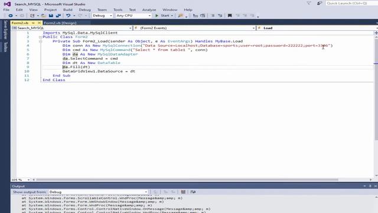This screenshot has height=213, width=378.
Task: Collapse the Public Class Form2 outline
Action: click(x=40, y=37)
